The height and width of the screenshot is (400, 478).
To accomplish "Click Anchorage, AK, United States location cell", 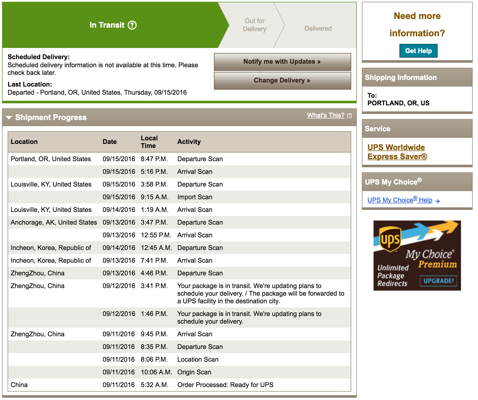I will coord(54,222).
